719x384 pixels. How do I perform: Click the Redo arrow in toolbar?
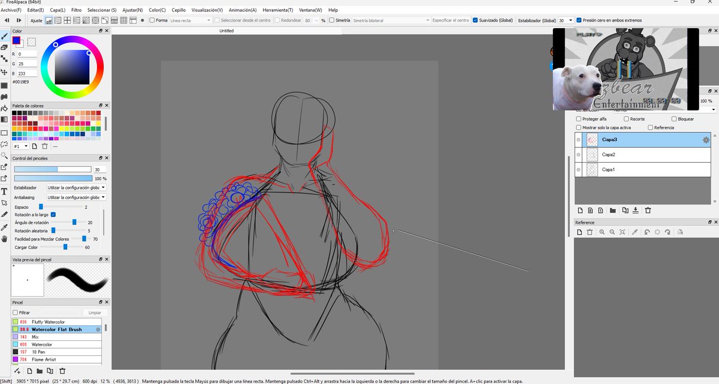click(17, 20)
